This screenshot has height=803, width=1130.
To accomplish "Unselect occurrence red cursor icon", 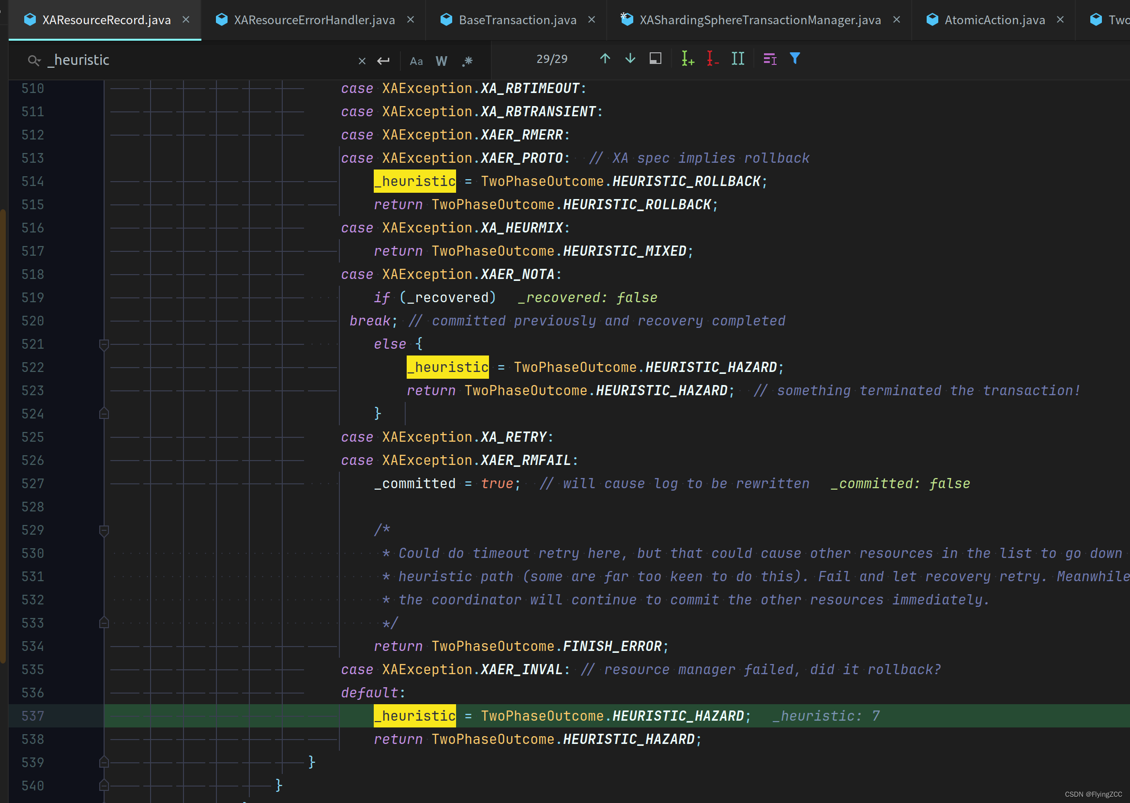I will click(712, 59).
